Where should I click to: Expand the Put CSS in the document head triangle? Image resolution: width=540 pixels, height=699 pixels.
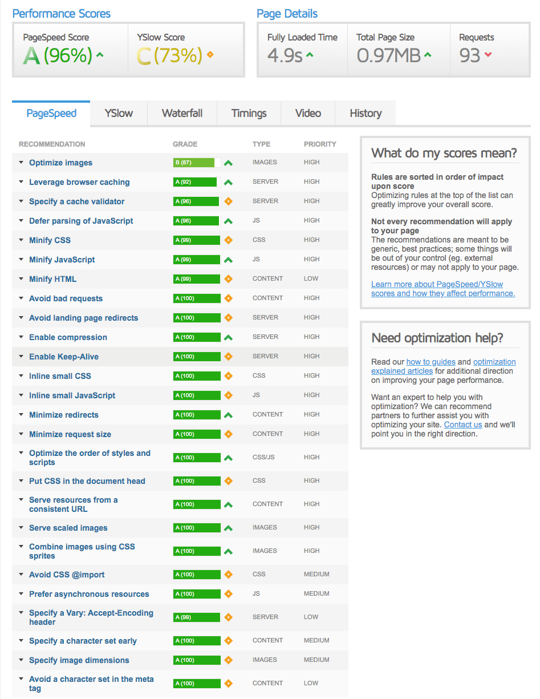tap(21, 482)
